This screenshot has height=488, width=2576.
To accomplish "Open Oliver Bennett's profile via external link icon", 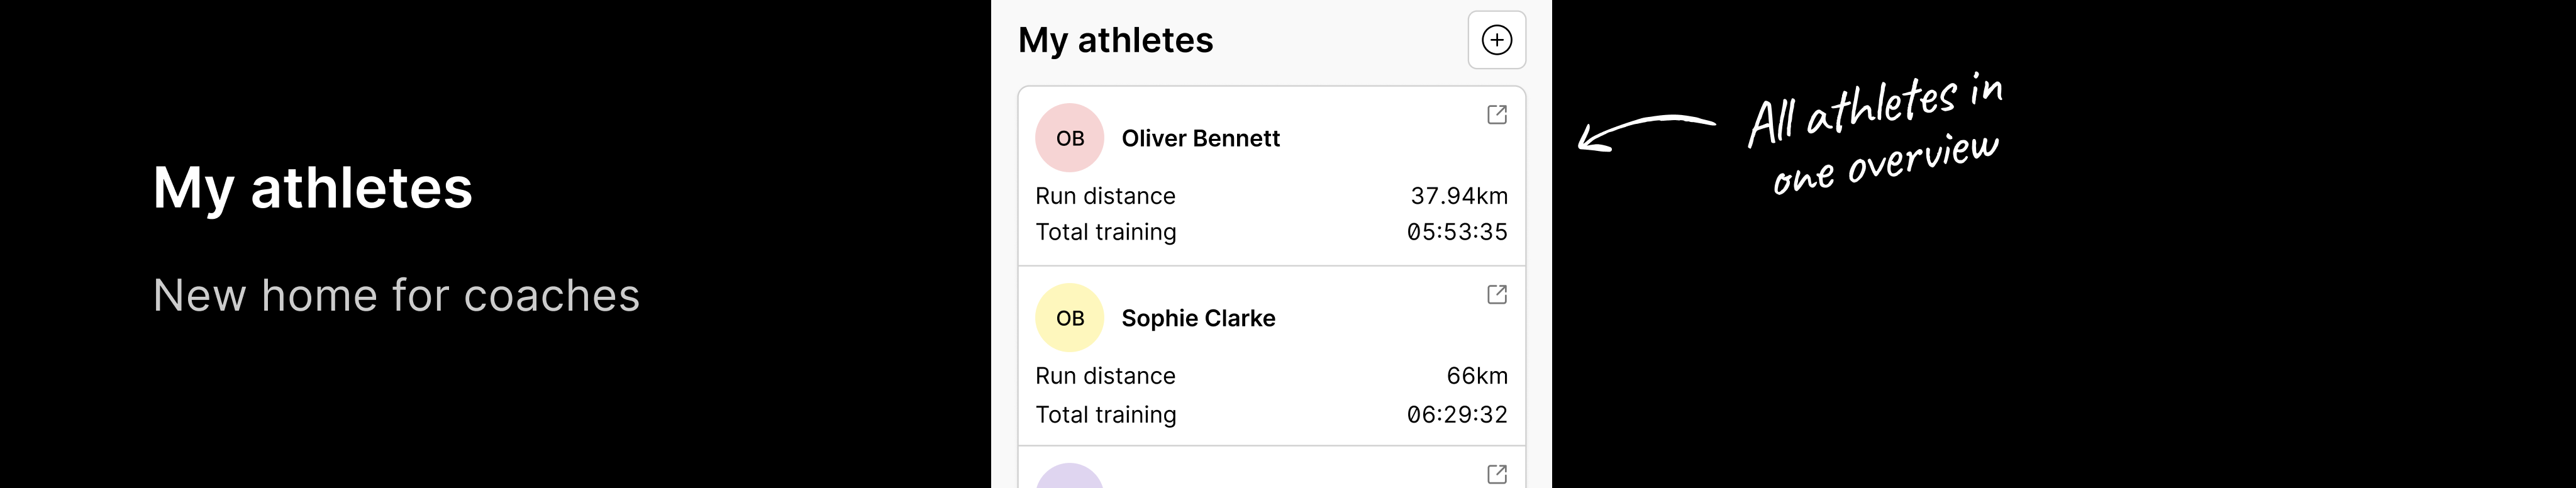I will [1496, 115].
